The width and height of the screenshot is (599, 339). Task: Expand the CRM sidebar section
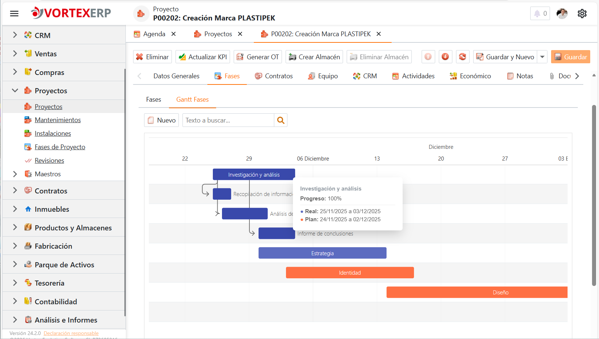pyautogui.click(x=15, y=35)
